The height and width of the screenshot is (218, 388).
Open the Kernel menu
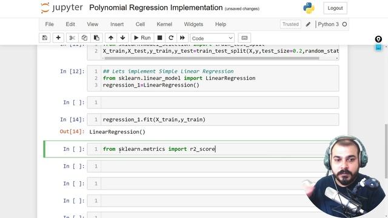(x=164, y=24)
